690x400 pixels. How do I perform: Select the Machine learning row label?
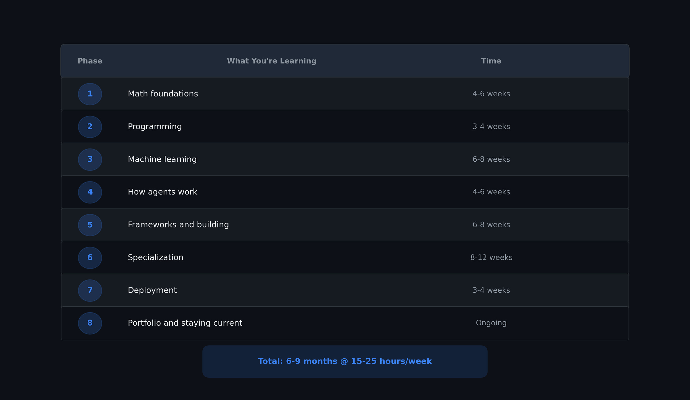[162, 159]
